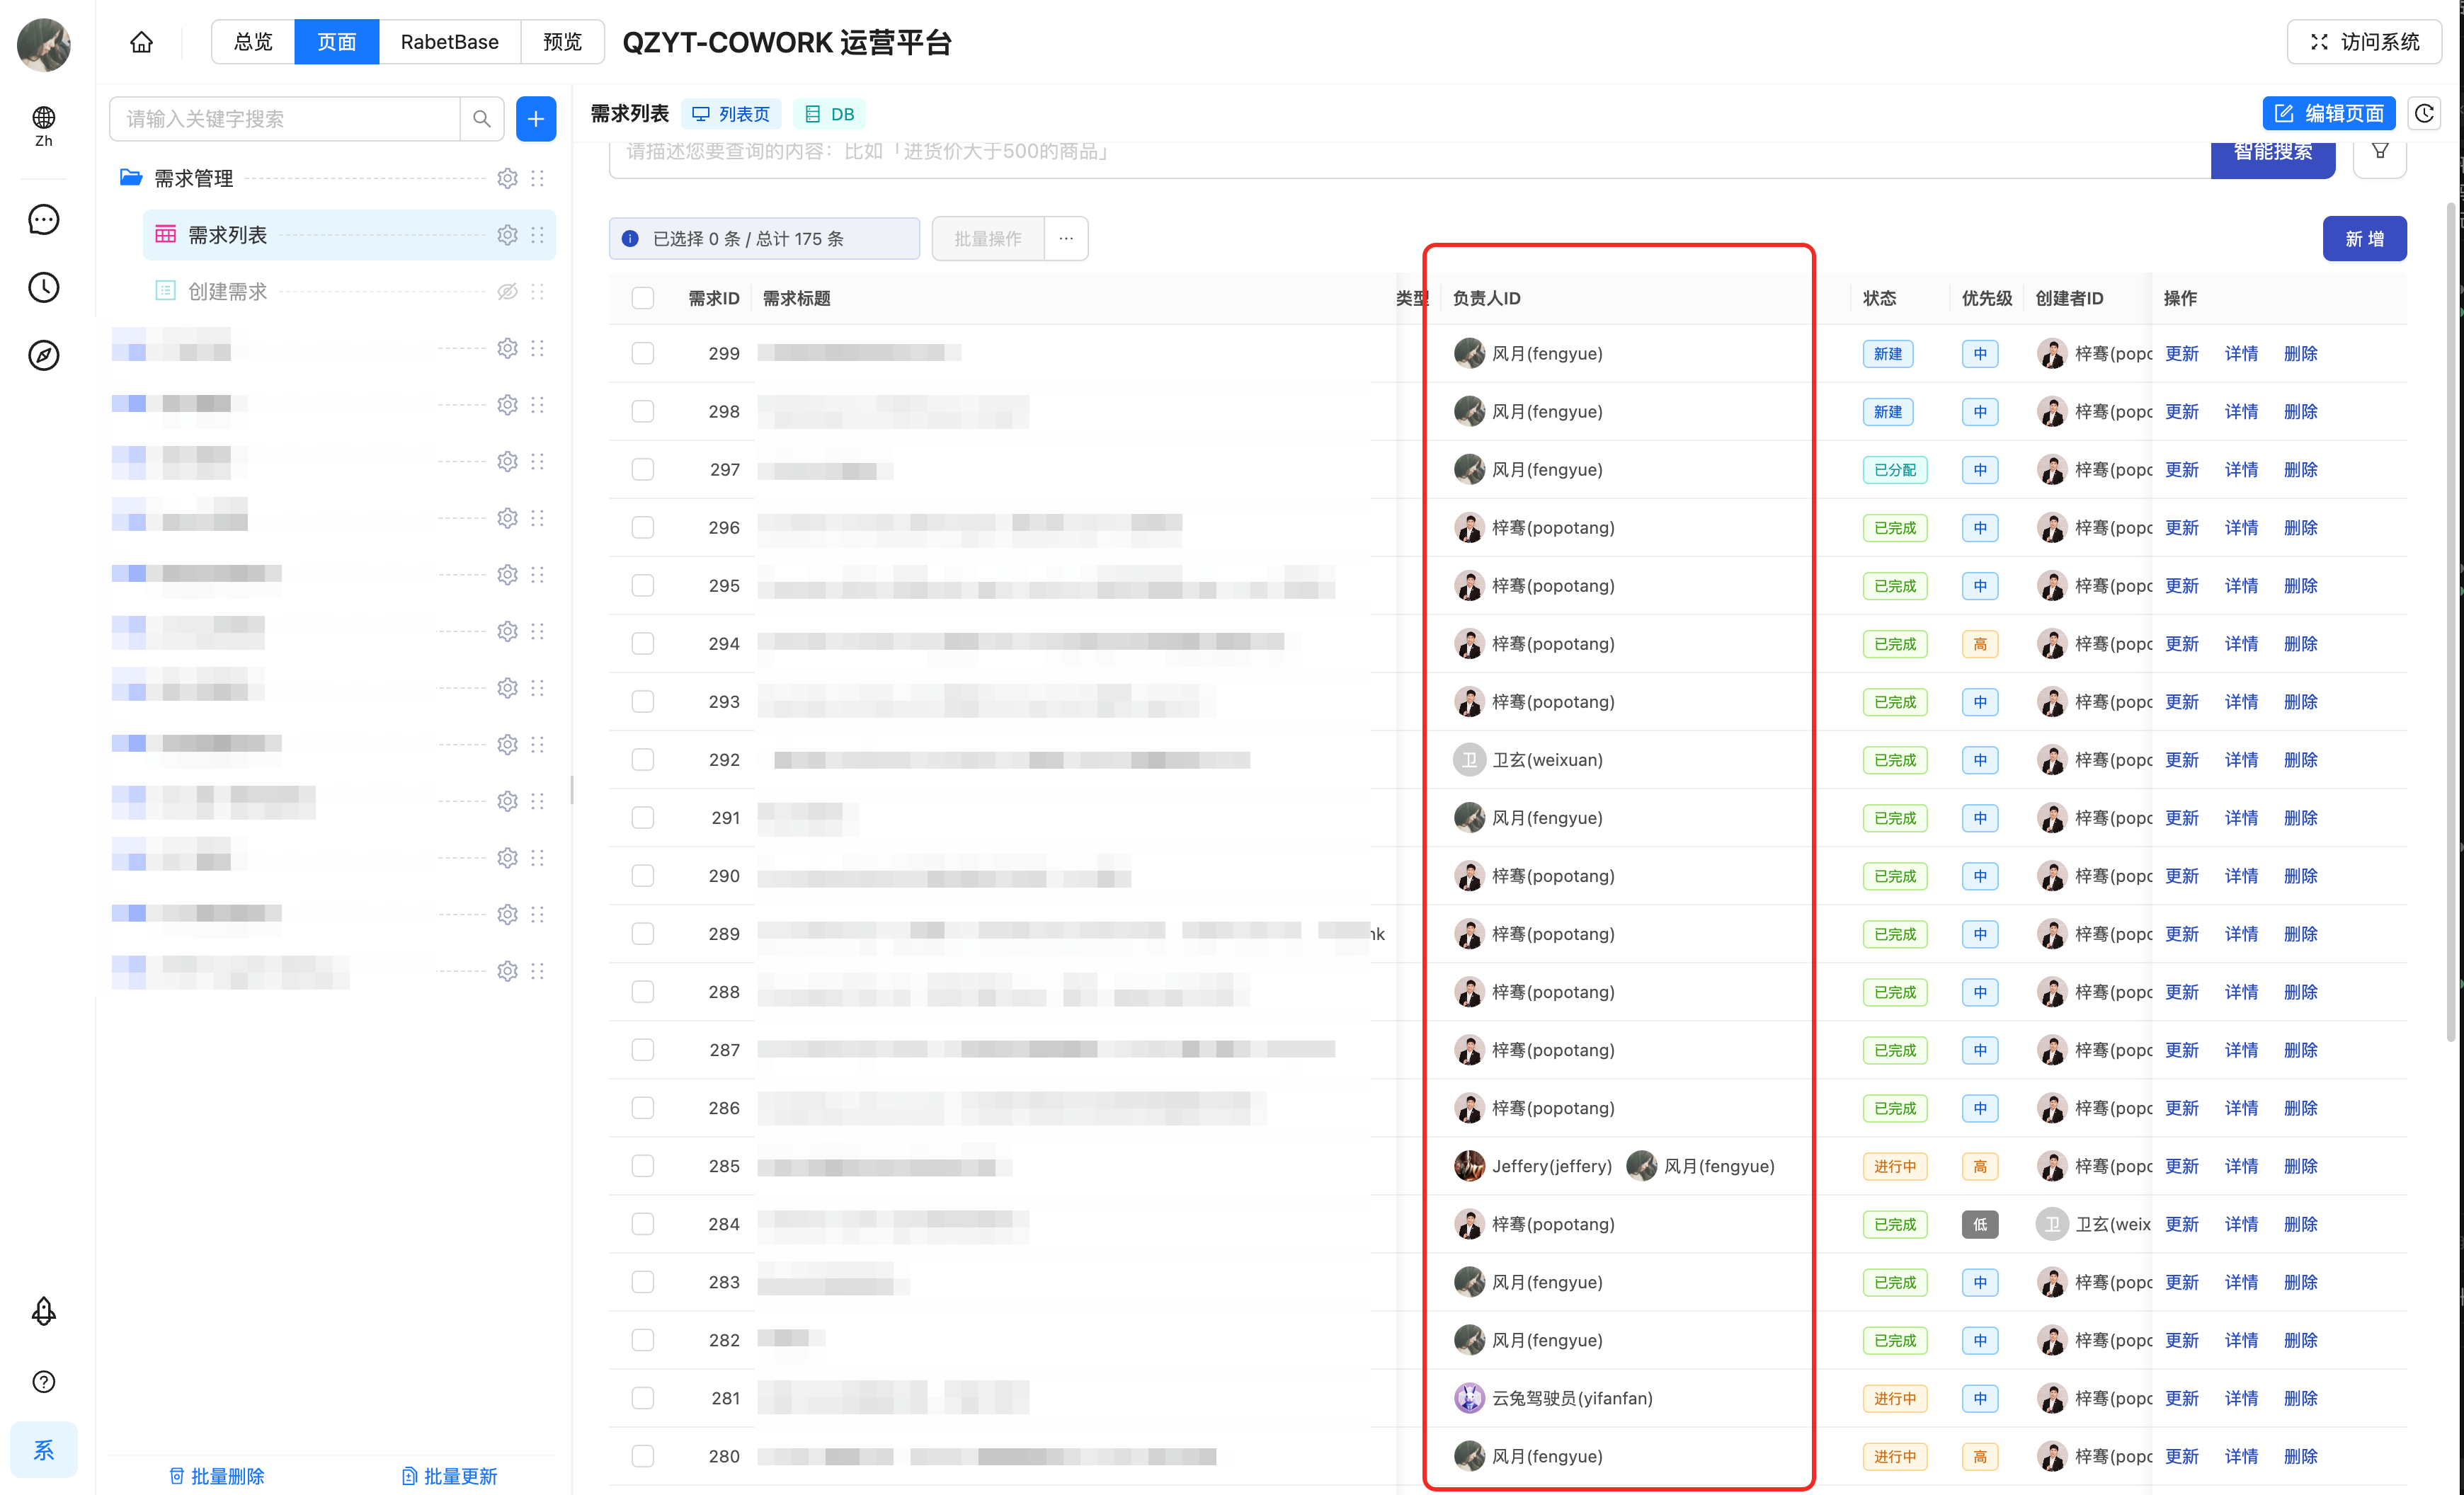Click the 已分配 status tag in row 297

point(1894,469)
